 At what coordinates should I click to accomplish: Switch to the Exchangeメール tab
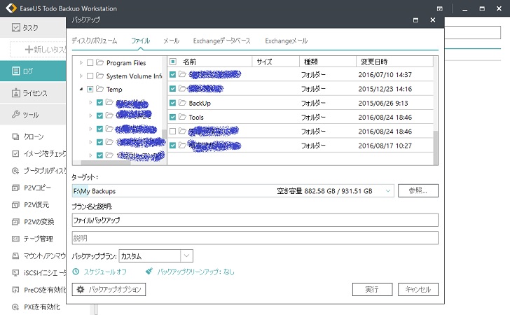coord(287,41)
